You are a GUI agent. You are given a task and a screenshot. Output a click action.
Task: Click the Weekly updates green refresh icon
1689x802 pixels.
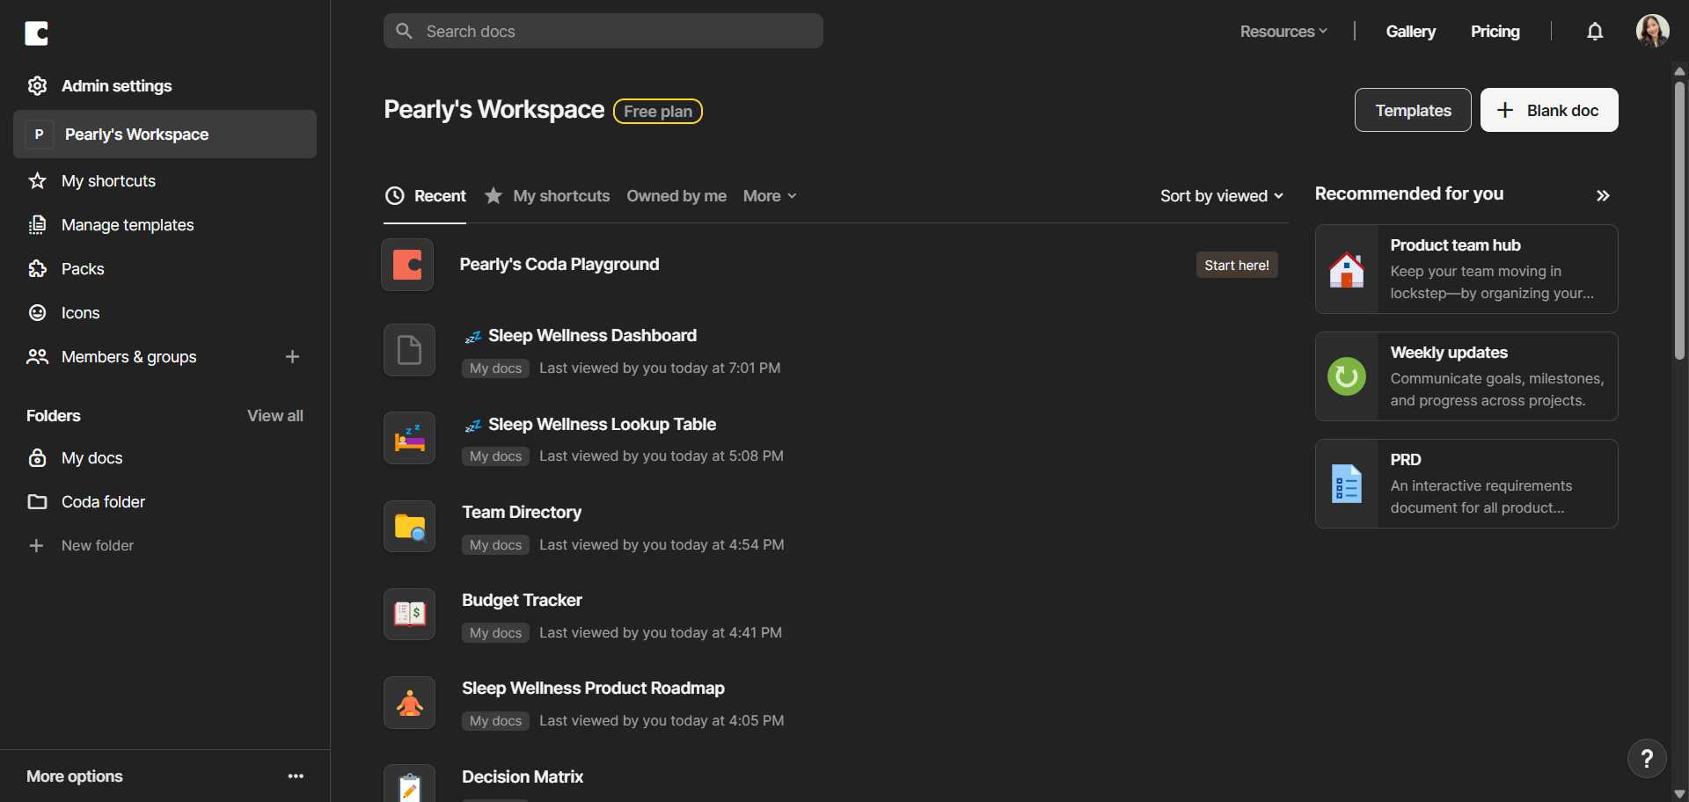(x=1346, y=376)
